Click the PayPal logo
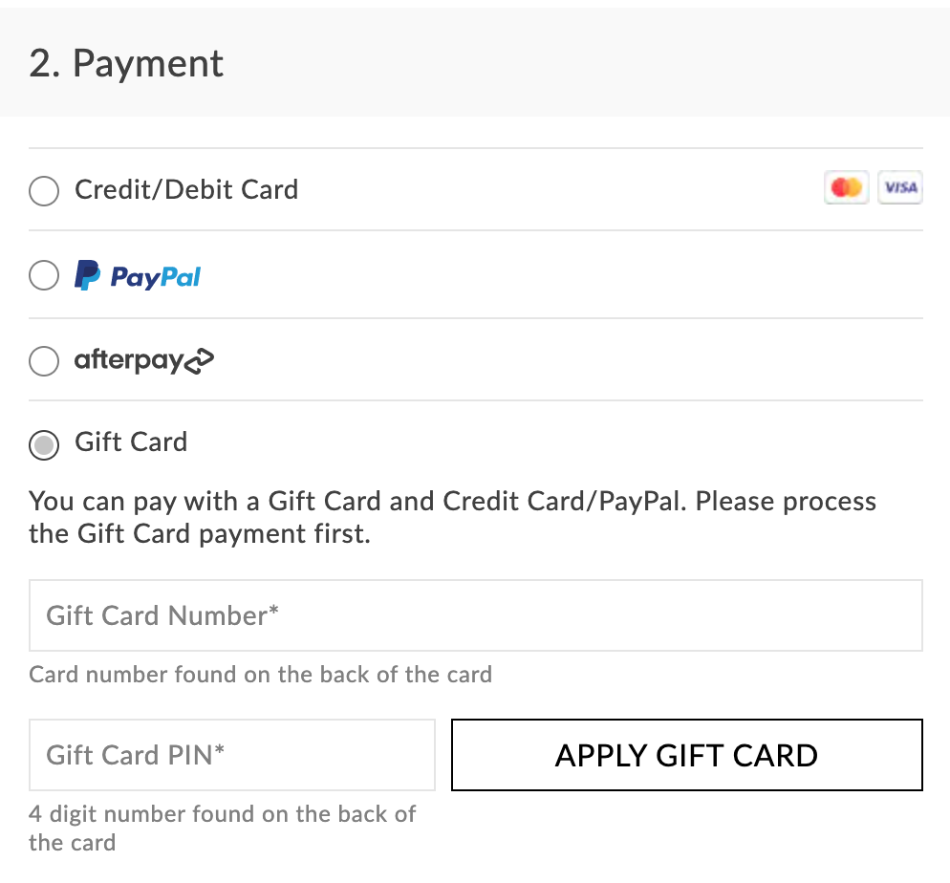The height and width of the screenshot is (883, 950). click(x=138, y=275)
